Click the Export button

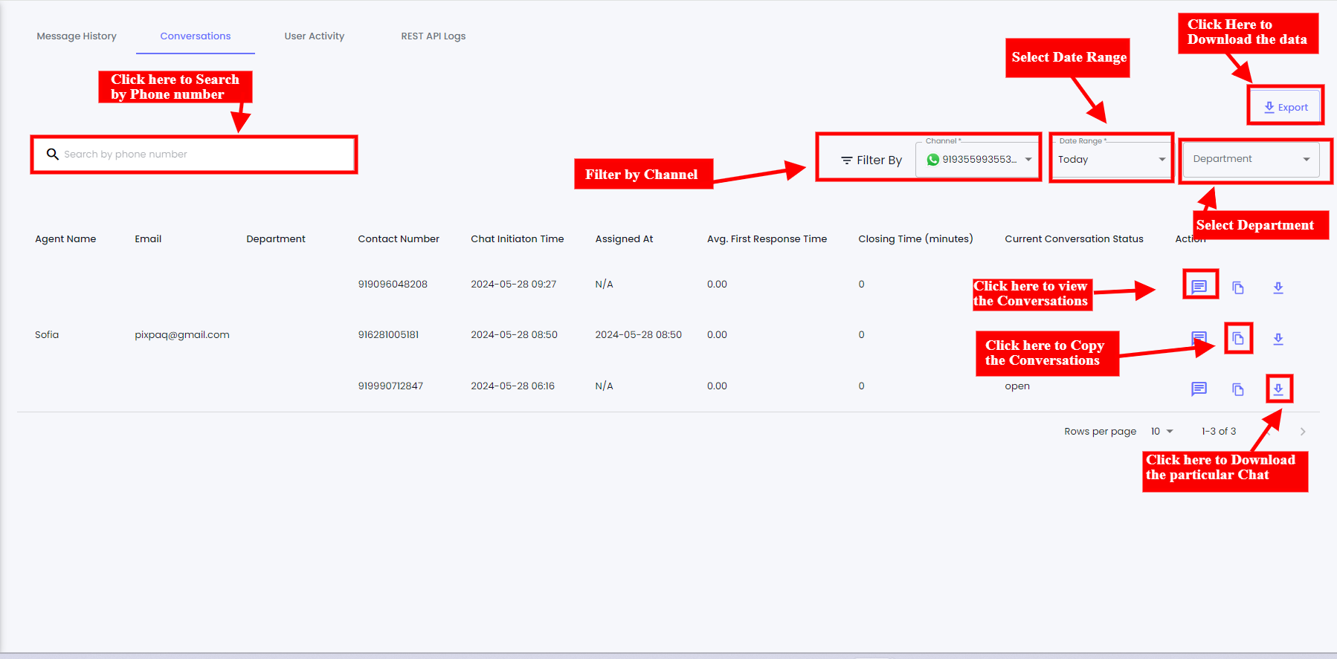pos(1286,107)
